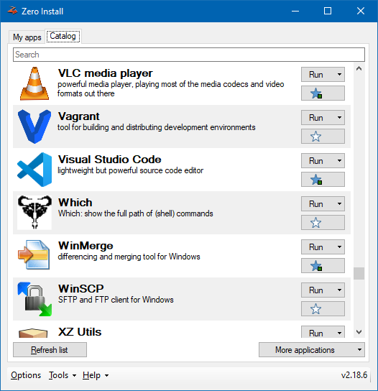Open the Run dropdown arrow for Visual Studio Code

coord(339,160)
